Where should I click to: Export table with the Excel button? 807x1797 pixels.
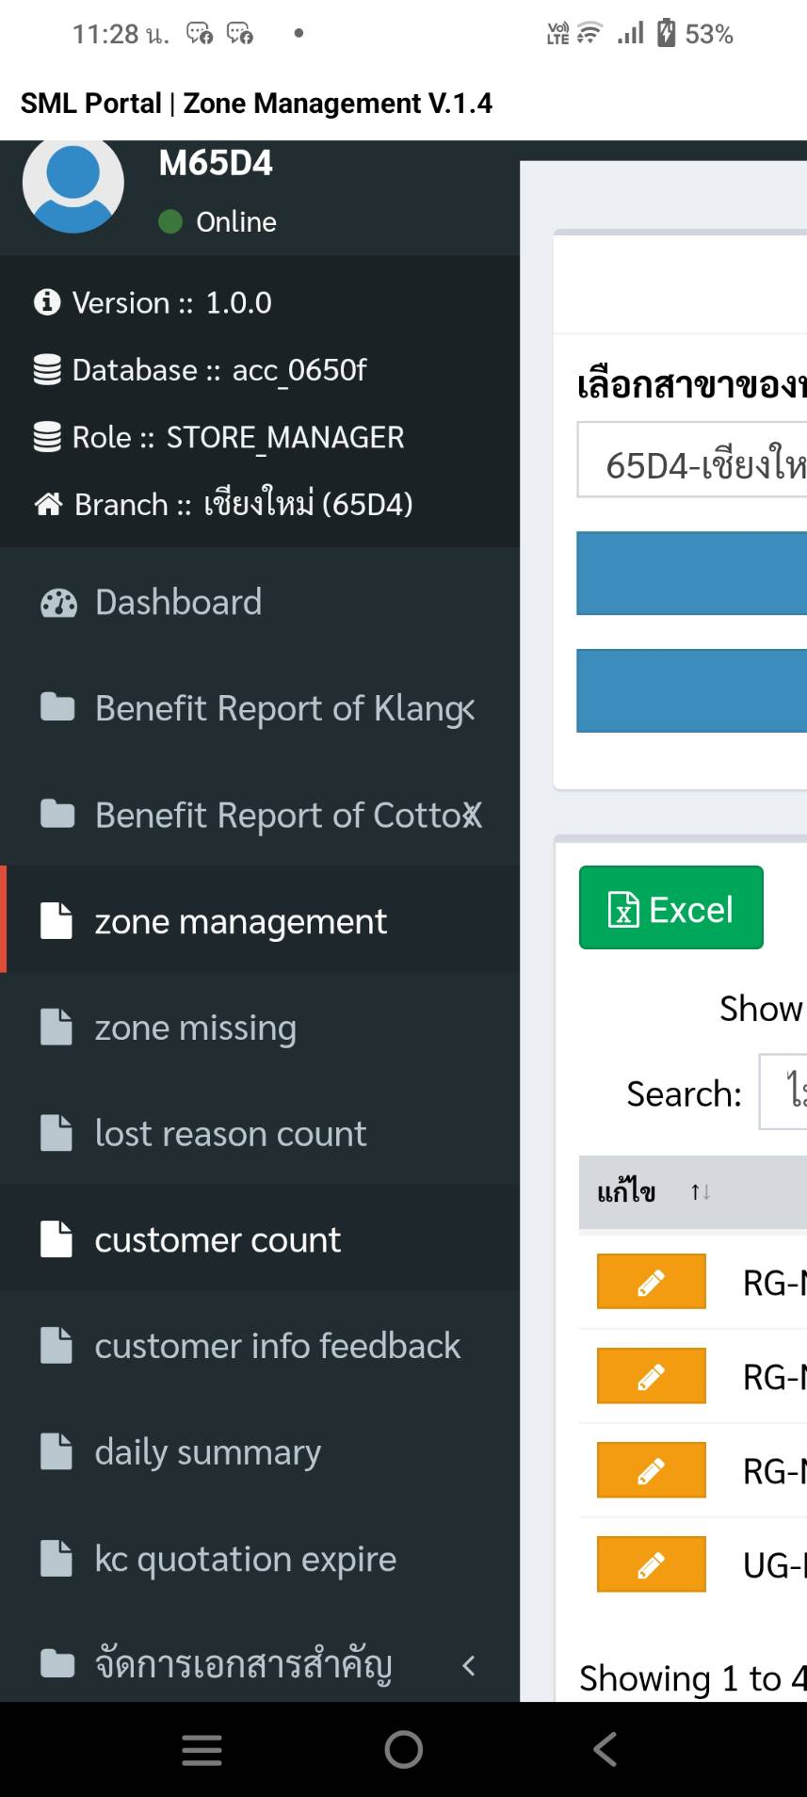tap(670, 908)
